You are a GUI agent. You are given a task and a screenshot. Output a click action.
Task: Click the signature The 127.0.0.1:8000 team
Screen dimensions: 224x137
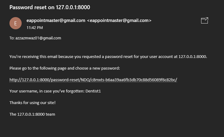coord(32,114)
